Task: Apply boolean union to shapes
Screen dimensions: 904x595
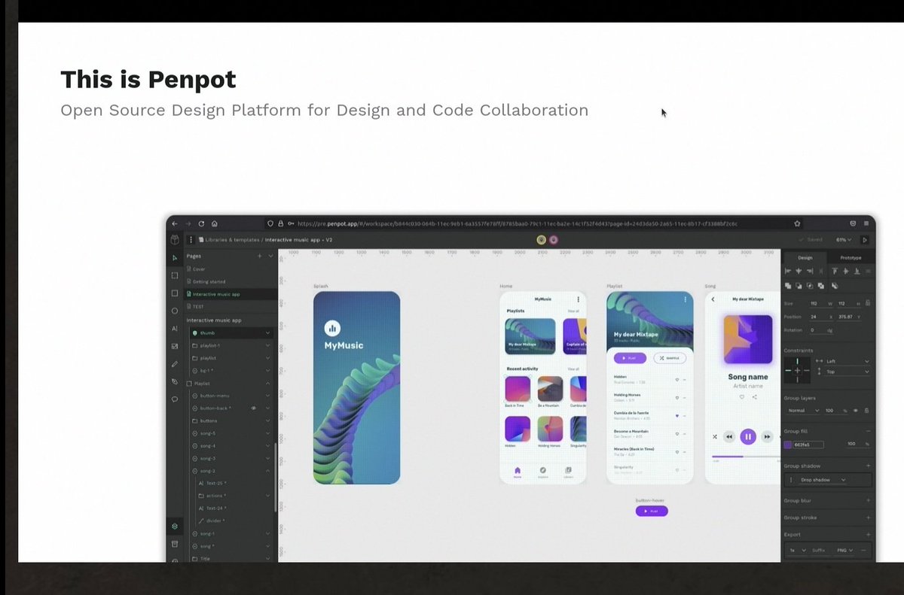Action: (x=788, y=286)
